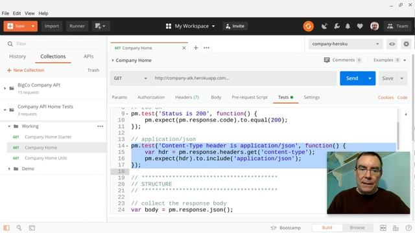Select the Build mode toggle

pyautogui.click(x=327, y=227)
